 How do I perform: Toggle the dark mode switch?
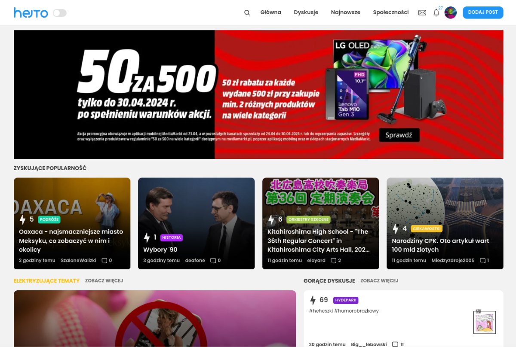60,13
